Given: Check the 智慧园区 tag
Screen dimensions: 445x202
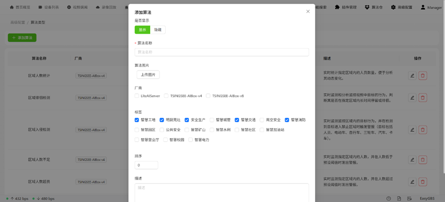Looking at the screenshot, I should click(x=137, y=130).
